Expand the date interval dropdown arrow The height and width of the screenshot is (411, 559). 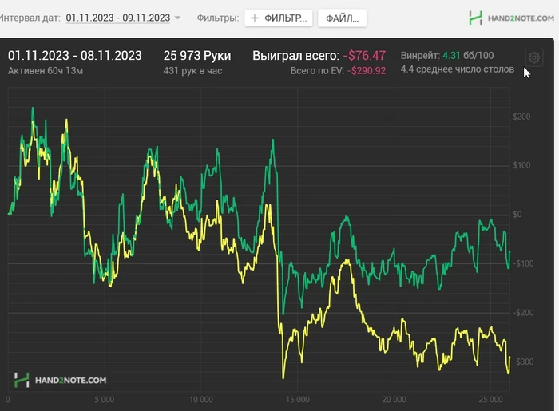coord(177,18)
